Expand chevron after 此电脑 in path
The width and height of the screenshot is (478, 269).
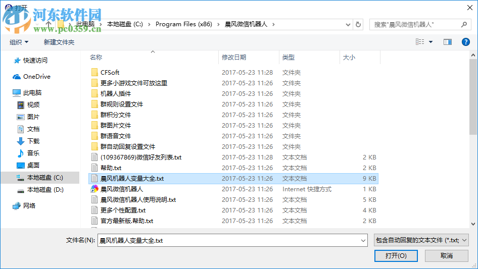coord(101,24)
